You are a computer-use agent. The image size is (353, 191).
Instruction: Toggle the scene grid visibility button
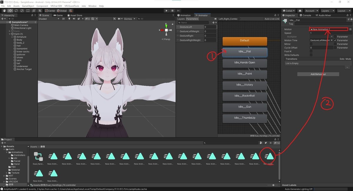pyautogui.click(x=93, y=19)
